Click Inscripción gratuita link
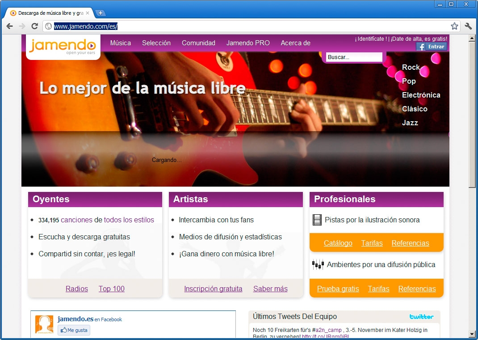Image resolution: width=478 pixels, height=340 pixels. coord(213,289)
